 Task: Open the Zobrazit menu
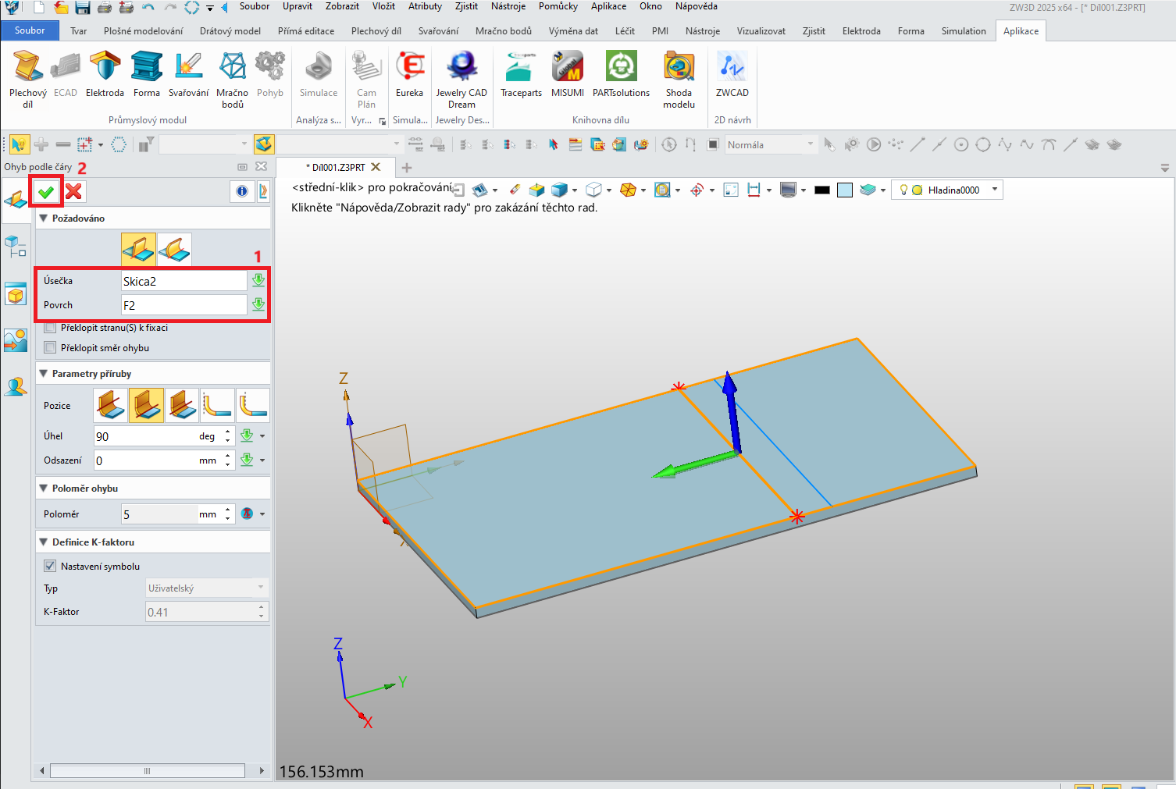(x=342, y=6)
